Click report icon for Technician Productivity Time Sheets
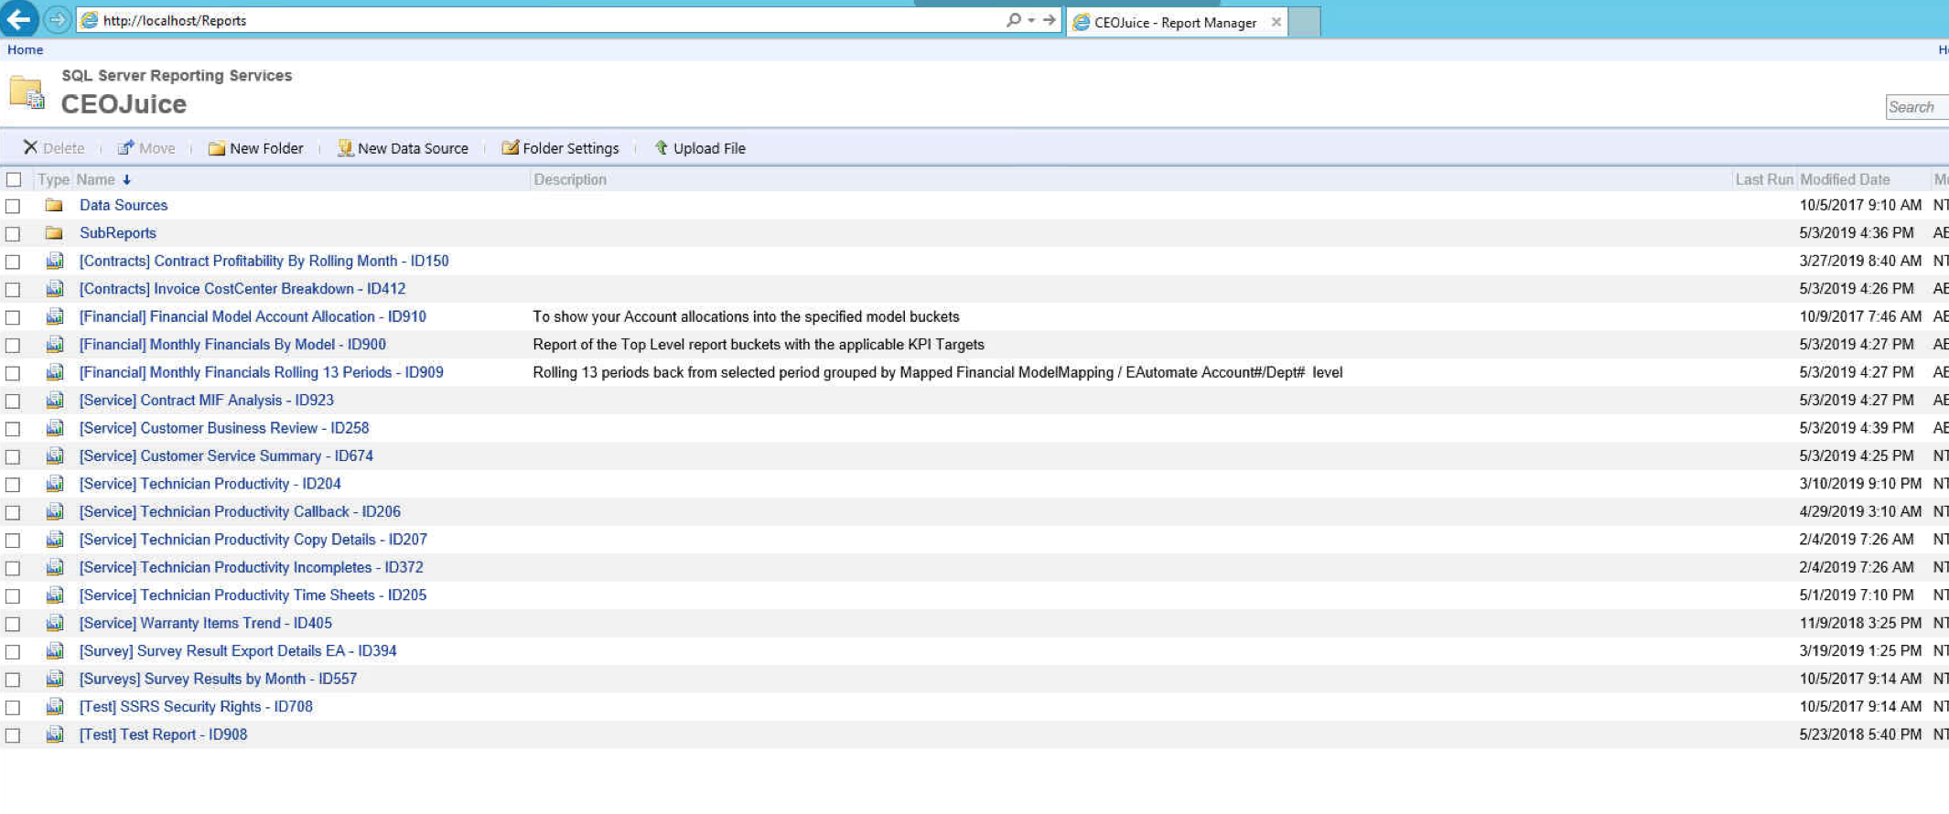This screenshot has height=814, width=1949. click(x=55, y=595)
